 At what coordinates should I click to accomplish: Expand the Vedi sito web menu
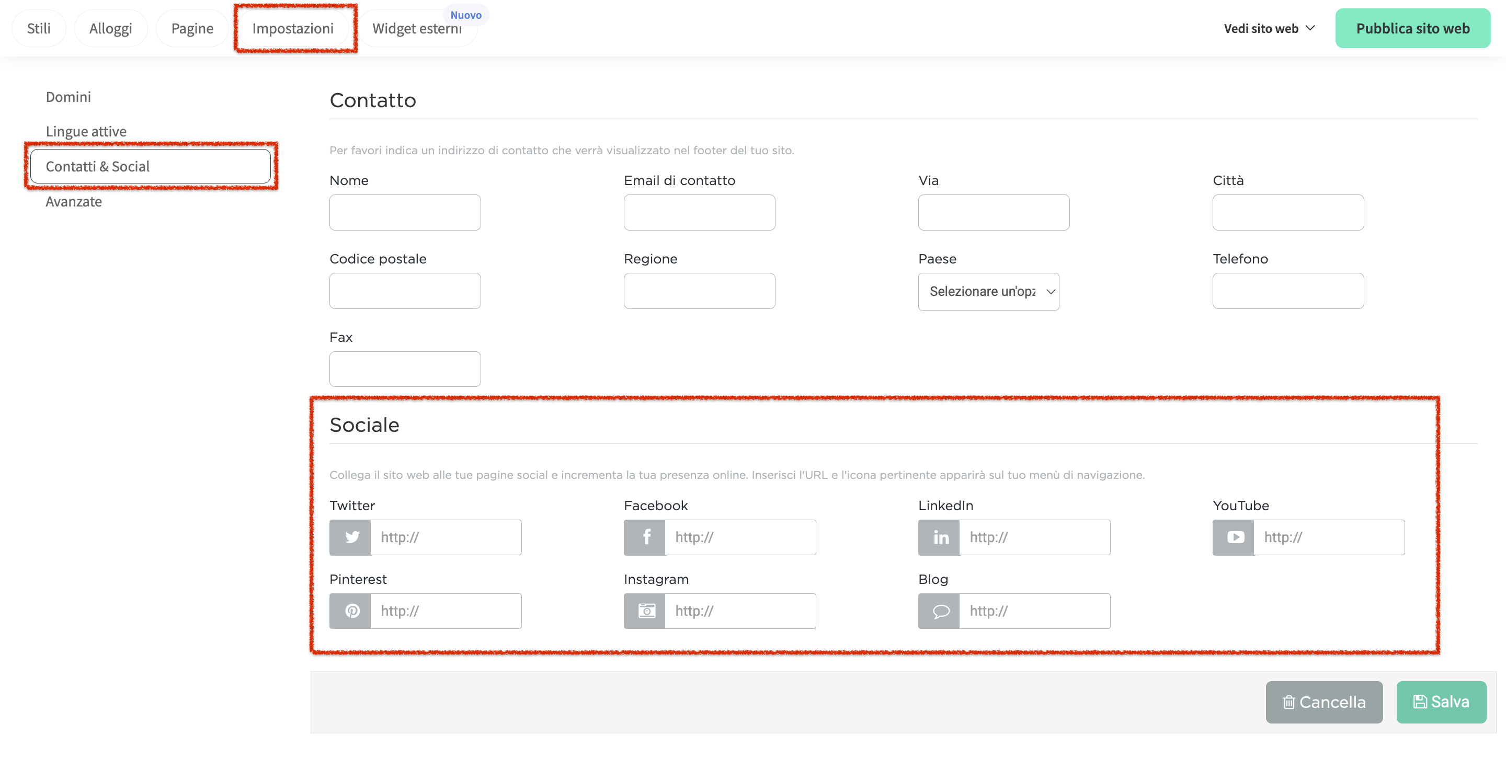[x=1269, y=28]
